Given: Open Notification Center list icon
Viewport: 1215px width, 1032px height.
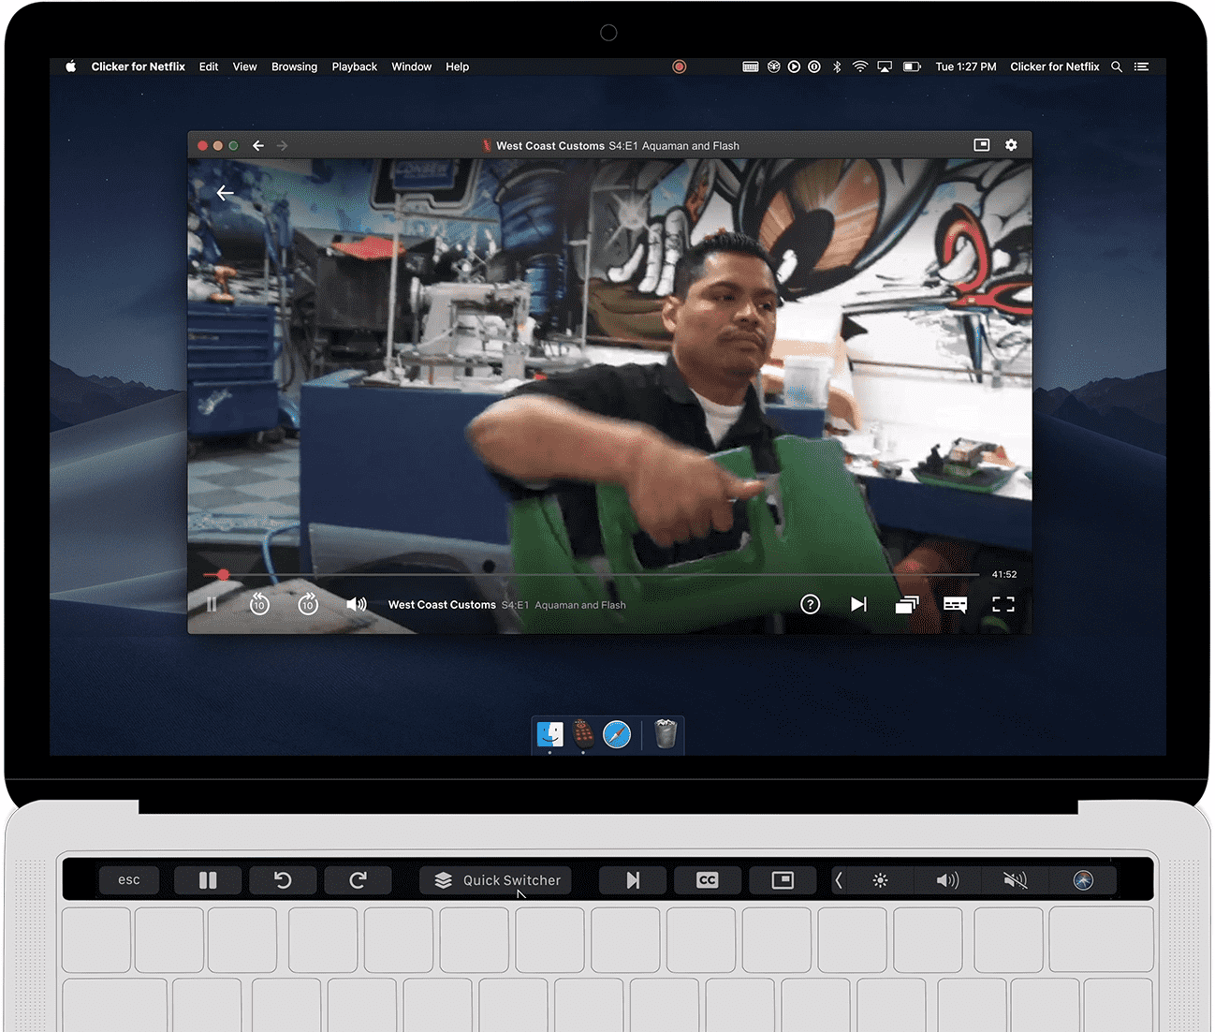Looking at the screenshot, I should click(x=1141, y=66).
